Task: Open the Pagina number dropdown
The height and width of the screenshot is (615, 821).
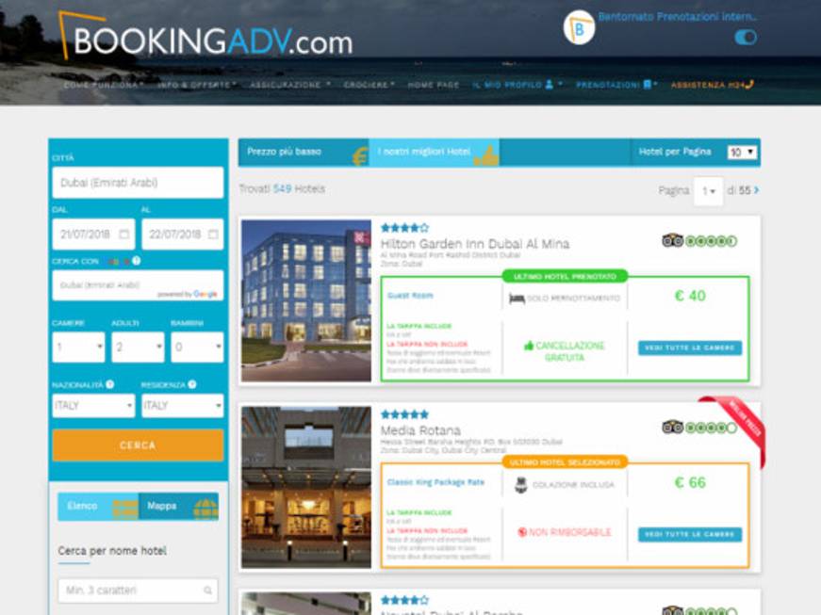Action: 708,191
